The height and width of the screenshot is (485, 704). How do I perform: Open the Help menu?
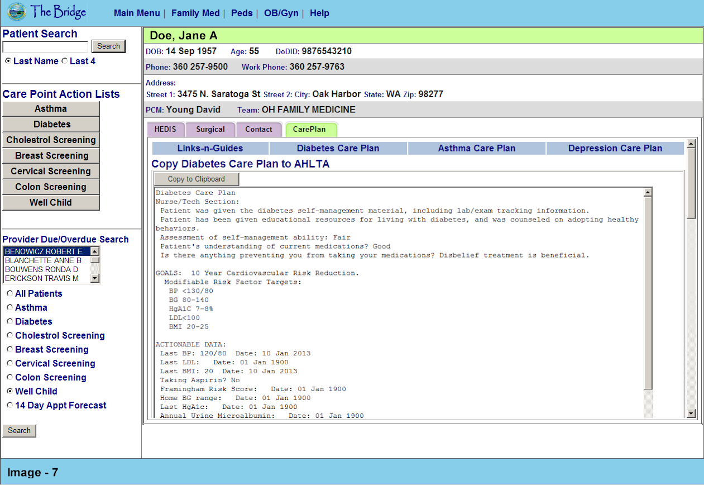click(x=319, y=13)
